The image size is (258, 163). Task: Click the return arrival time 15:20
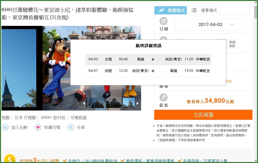[x=189, y=71]
